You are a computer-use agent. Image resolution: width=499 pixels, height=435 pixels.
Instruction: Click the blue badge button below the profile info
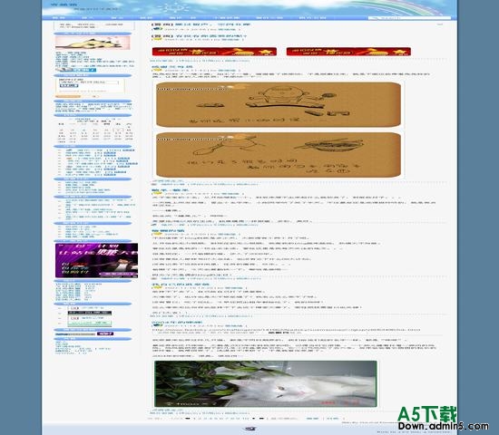click(x=75, y=70)
